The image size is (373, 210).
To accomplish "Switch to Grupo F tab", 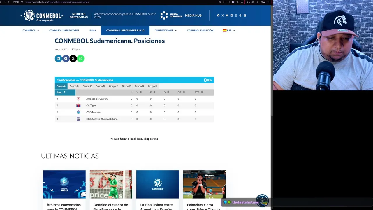I will coord(126,86).
